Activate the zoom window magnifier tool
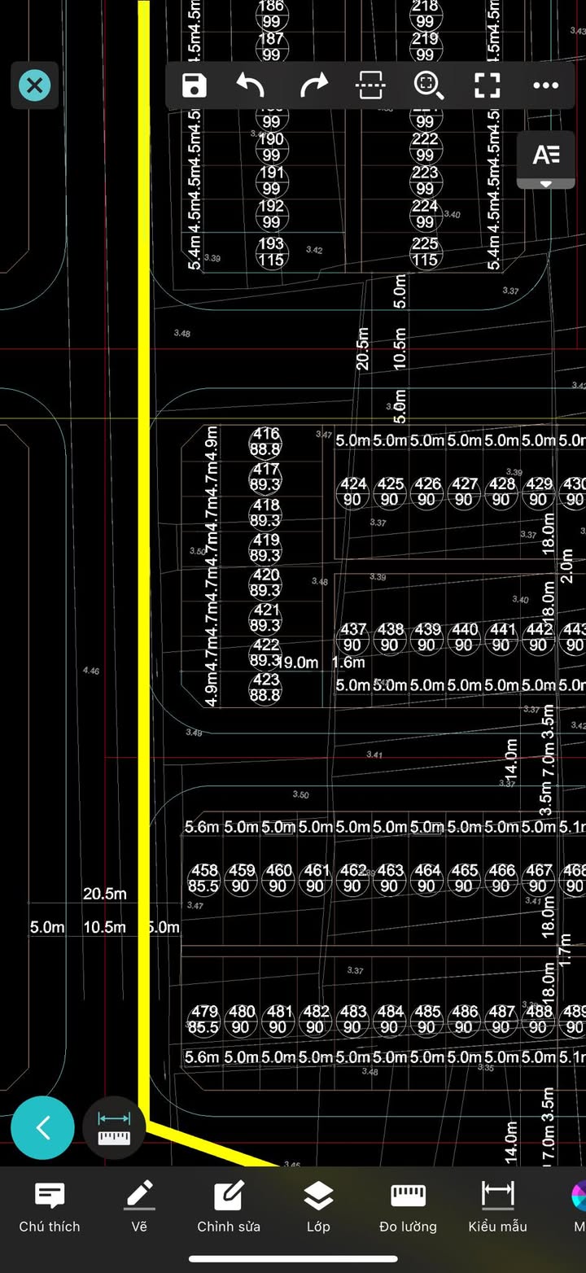Viewport: 586px width, 1273px height. click(428, 85)
